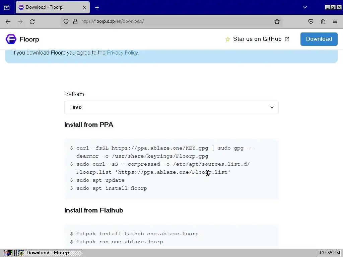The width and height of the screenshot is (343, 257).
Task: Click the Install from Flathub heading
Action: [x=94, y=210]
